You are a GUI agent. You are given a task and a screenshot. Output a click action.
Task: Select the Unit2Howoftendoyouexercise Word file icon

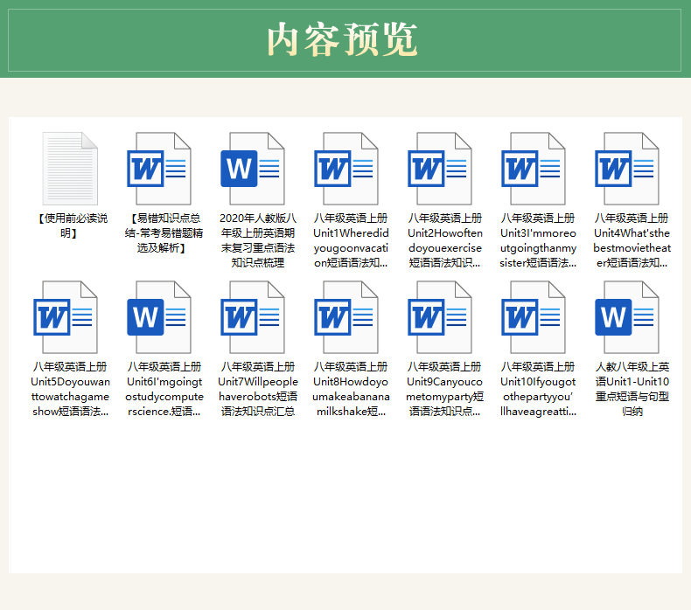click(440, 169)
